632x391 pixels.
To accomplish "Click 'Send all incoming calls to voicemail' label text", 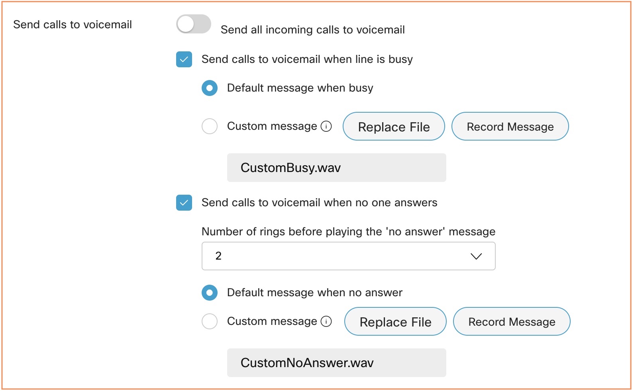I will coord(312,30).
